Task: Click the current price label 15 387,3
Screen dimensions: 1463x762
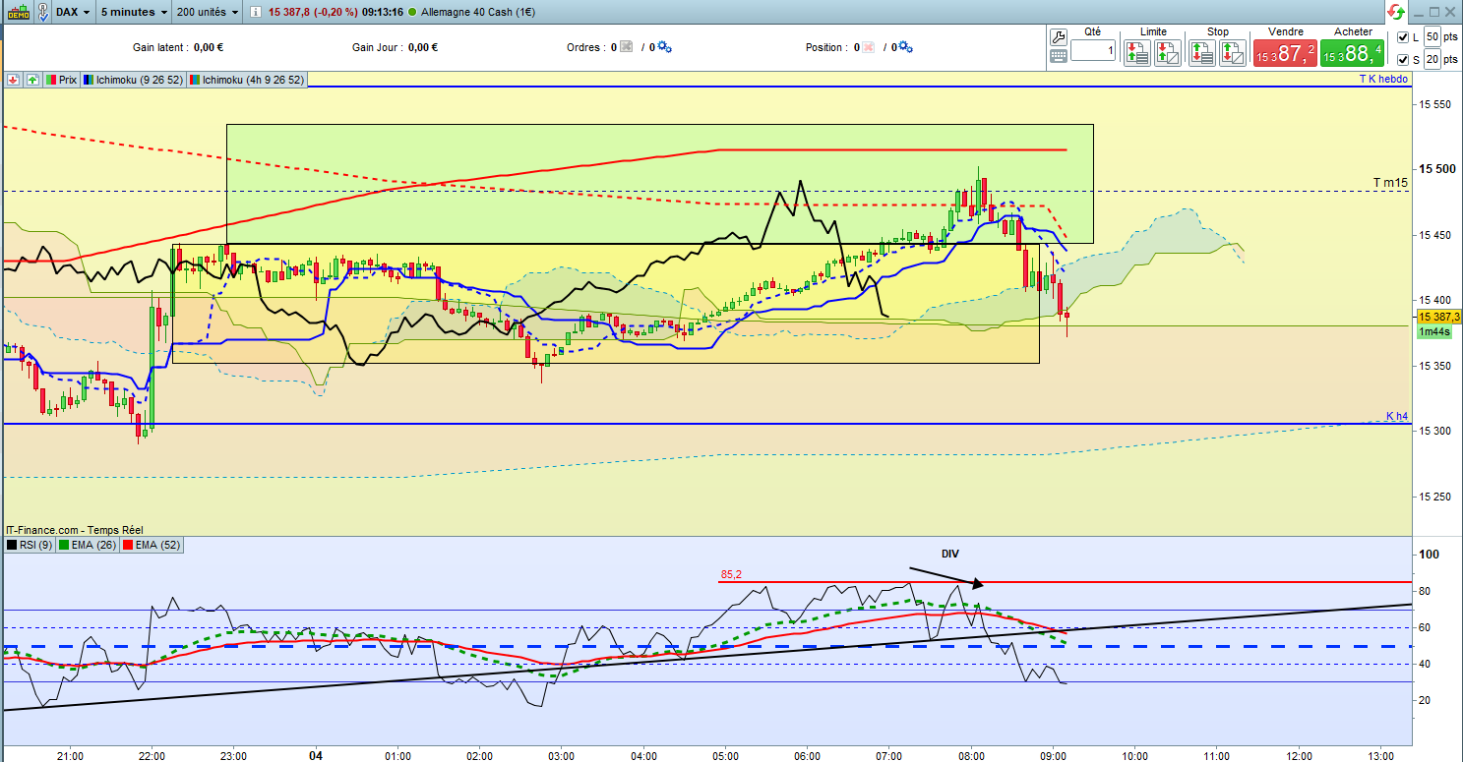Action: pos(1438,317)
